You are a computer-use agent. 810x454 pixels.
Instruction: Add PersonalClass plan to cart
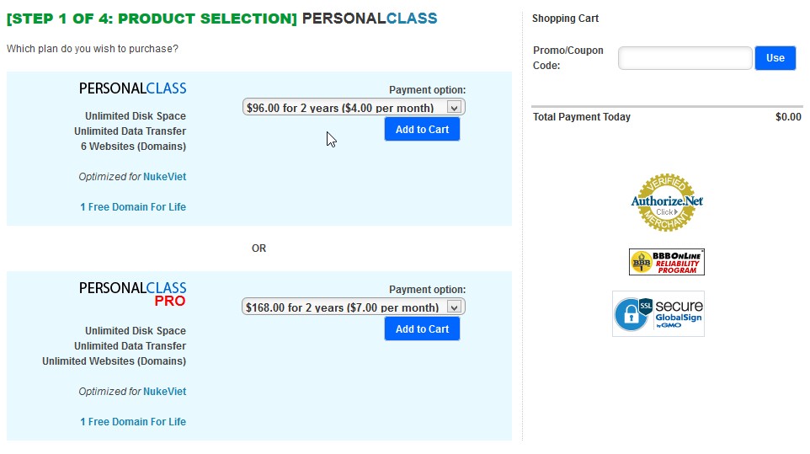[x=422, y=129]
